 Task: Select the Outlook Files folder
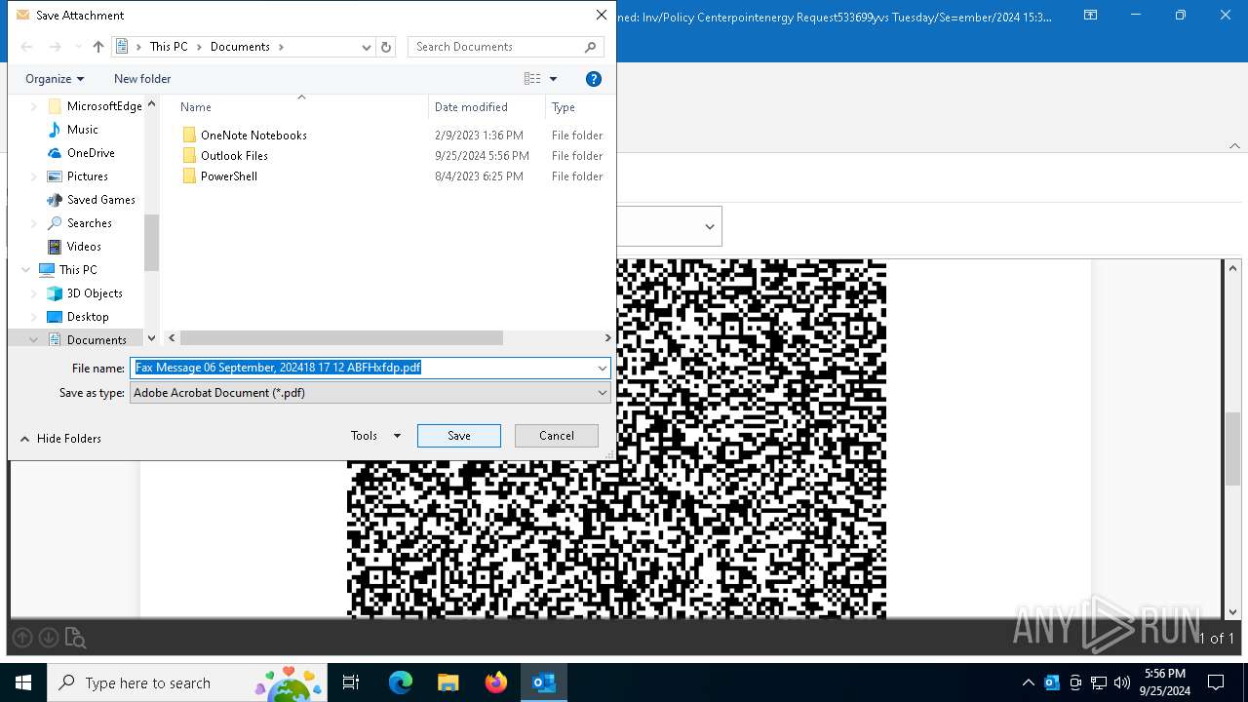225,156
